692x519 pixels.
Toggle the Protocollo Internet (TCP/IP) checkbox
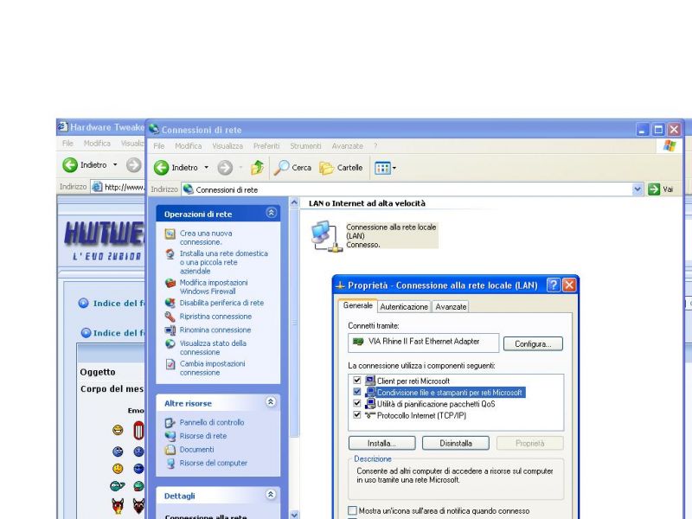pyautogui.click(x=357, y=414)
